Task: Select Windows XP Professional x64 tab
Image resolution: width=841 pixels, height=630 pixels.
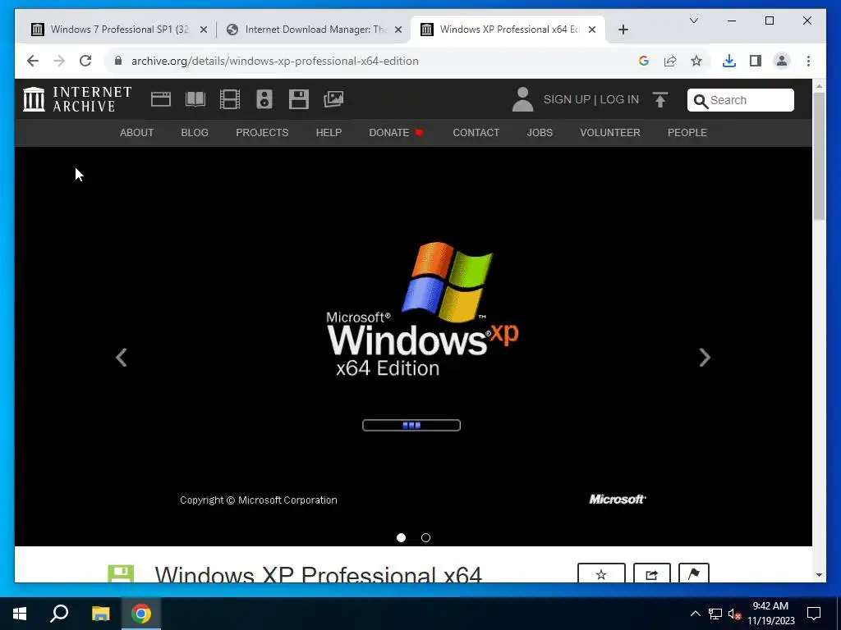Action: pos(508,30)
